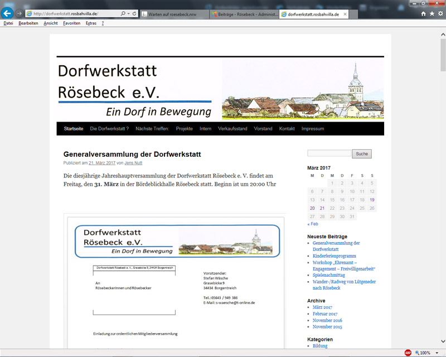Screen dimensions: 446x357
Task: Open the Favoriten menu
Action: point(71,23)
